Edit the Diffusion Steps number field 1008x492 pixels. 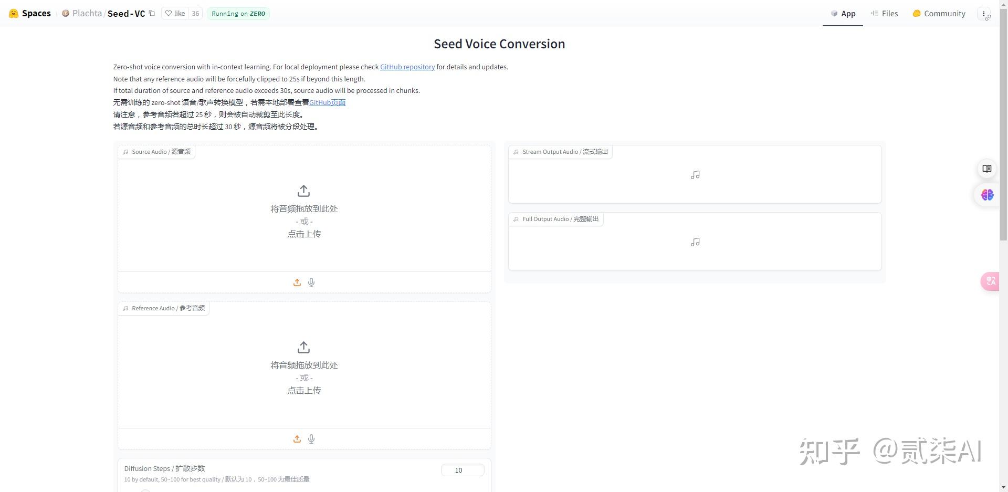coord(463,470)
